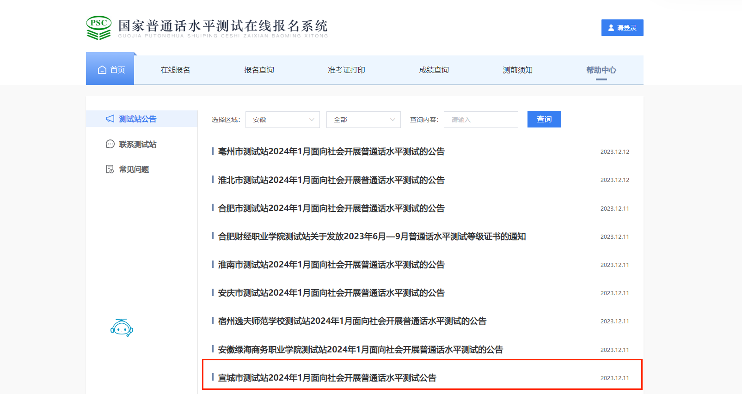Open the 帮助中心 tab
The height and width of the screenshot is (394, 742).
pos(601,70)
